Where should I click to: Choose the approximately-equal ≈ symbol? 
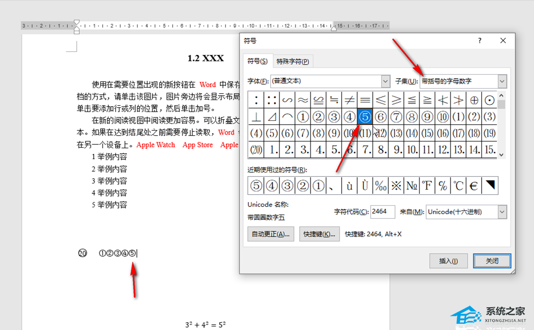303,100
